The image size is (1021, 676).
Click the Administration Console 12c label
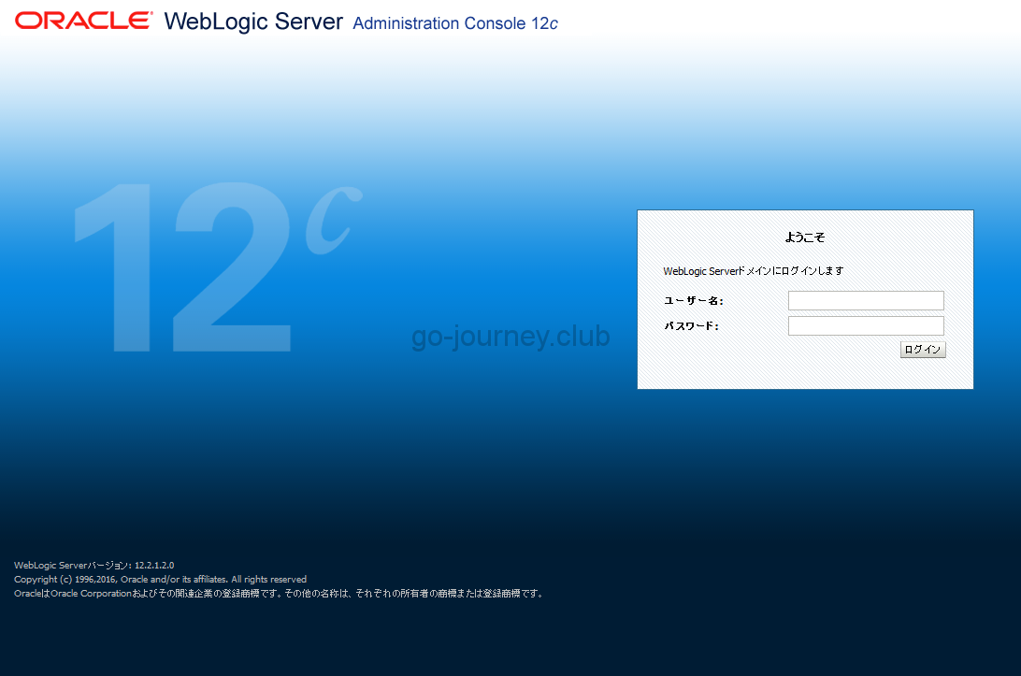454,23
